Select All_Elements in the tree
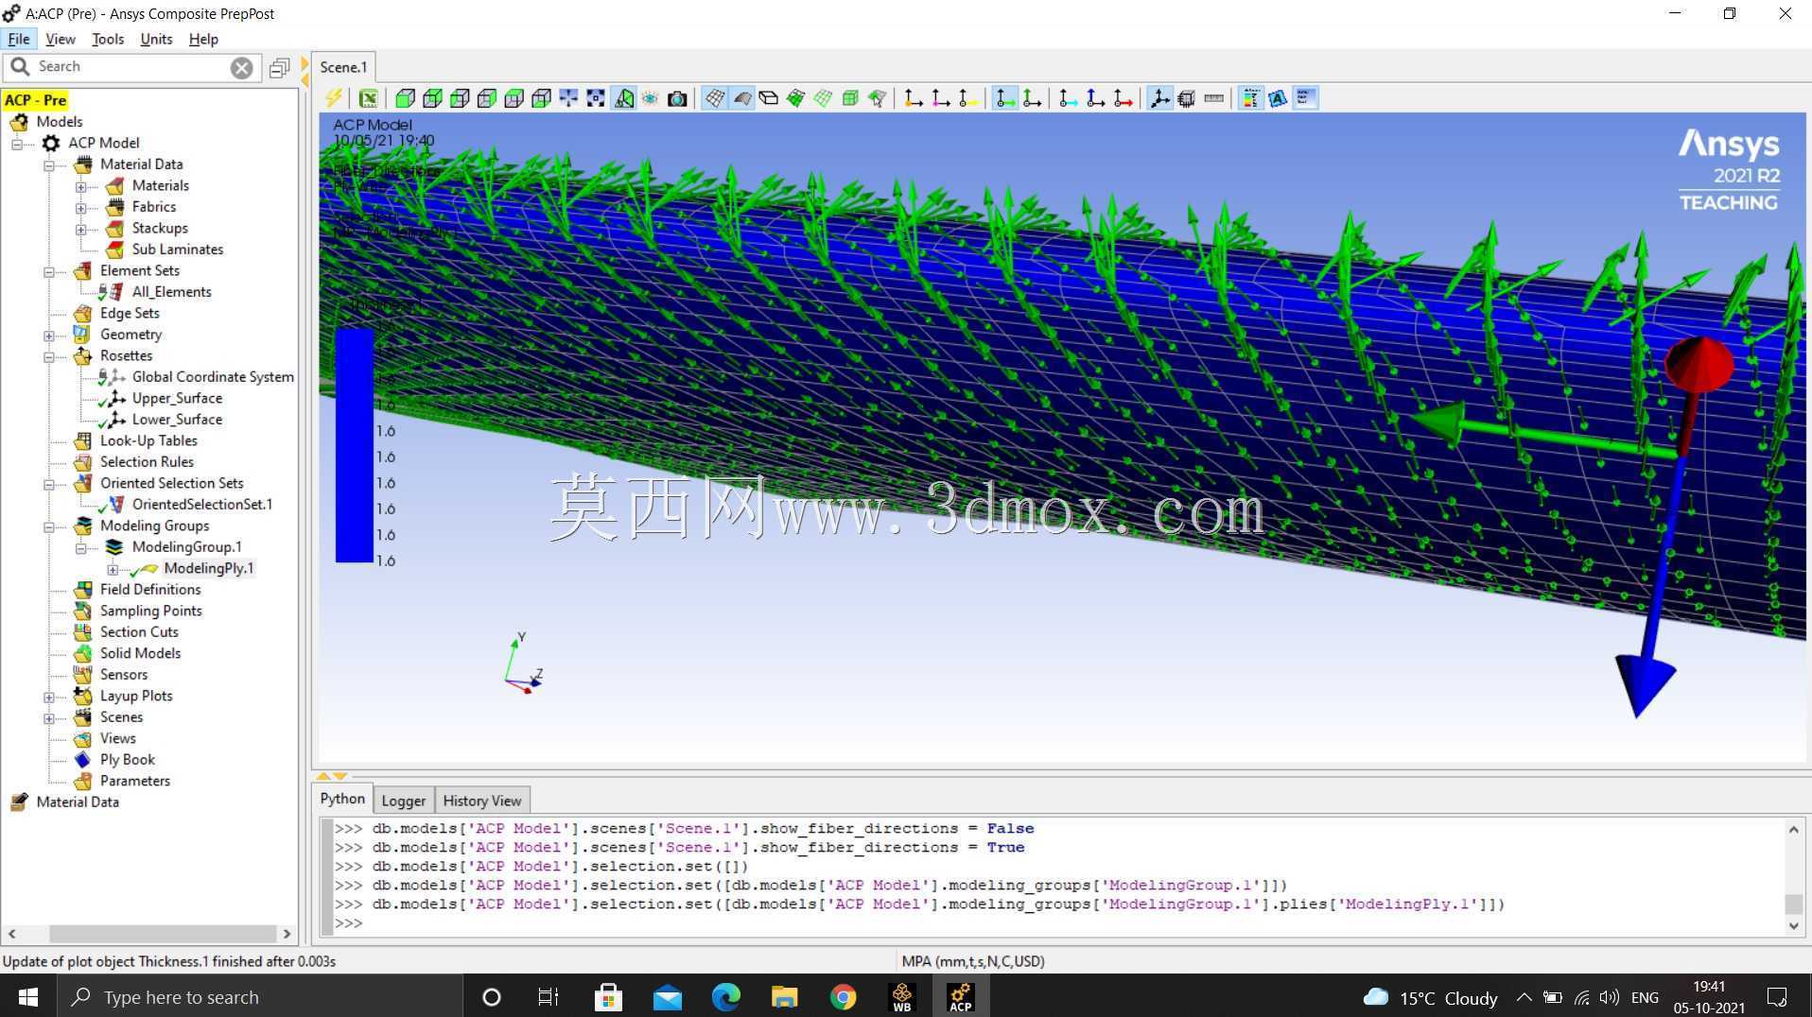The image size is (1812, 1017). point(171,292)
